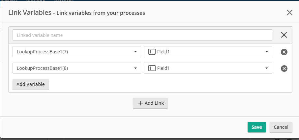Viewport: 299px width, 140px height.
Task: Open the LookupProcessBase1(8) process dropdown
Action: 77,68
